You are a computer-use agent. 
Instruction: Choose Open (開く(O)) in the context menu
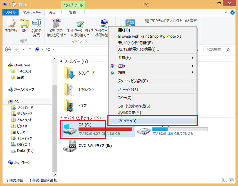click(x=152, y=30)
